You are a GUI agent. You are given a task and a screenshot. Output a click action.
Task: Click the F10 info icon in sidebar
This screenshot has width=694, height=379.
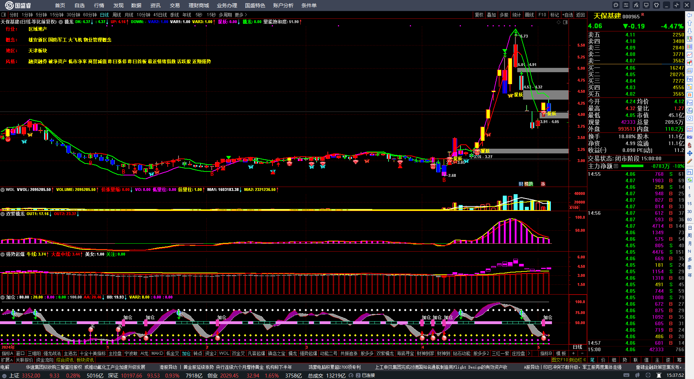[690, 79]
